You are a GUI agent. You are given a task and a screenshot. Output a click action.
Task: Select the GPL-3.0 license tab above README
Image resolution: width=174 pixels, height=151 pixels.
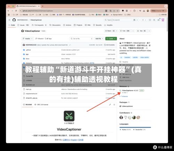pos(41,105)
